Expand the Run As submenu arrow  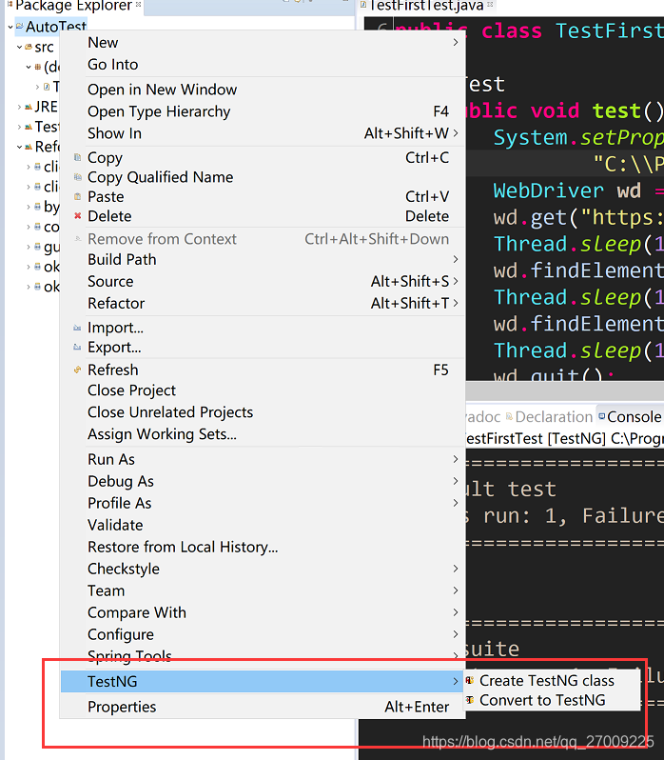click(x=456, y=459)
